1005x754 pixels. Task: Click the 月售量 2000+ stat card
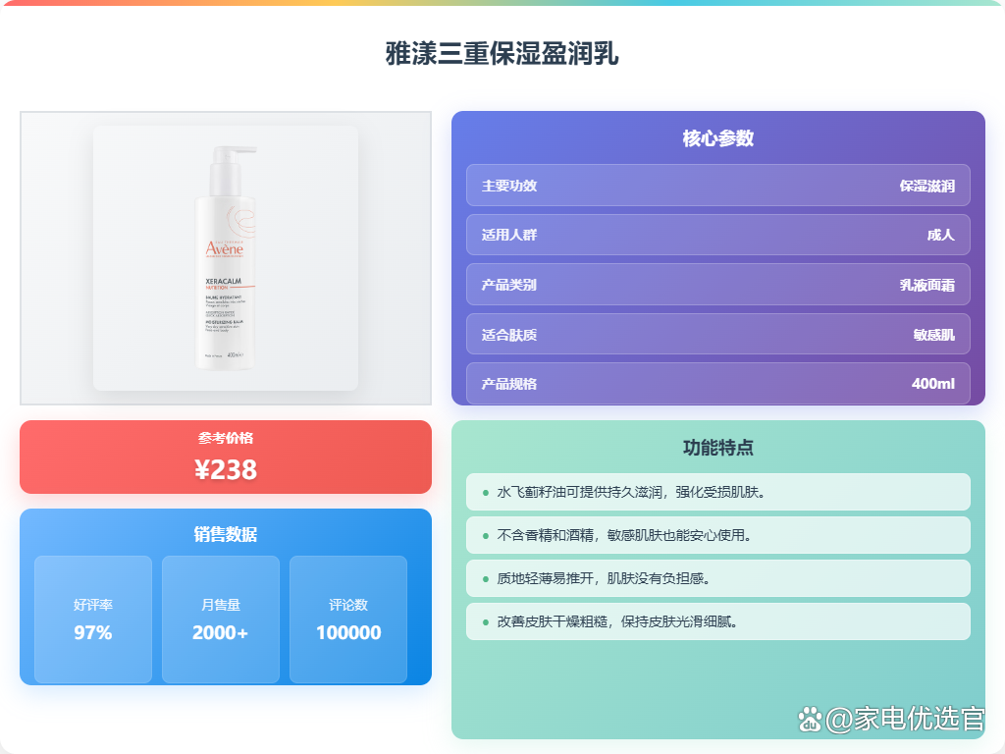pyautogui.click(x=221, y=619)
